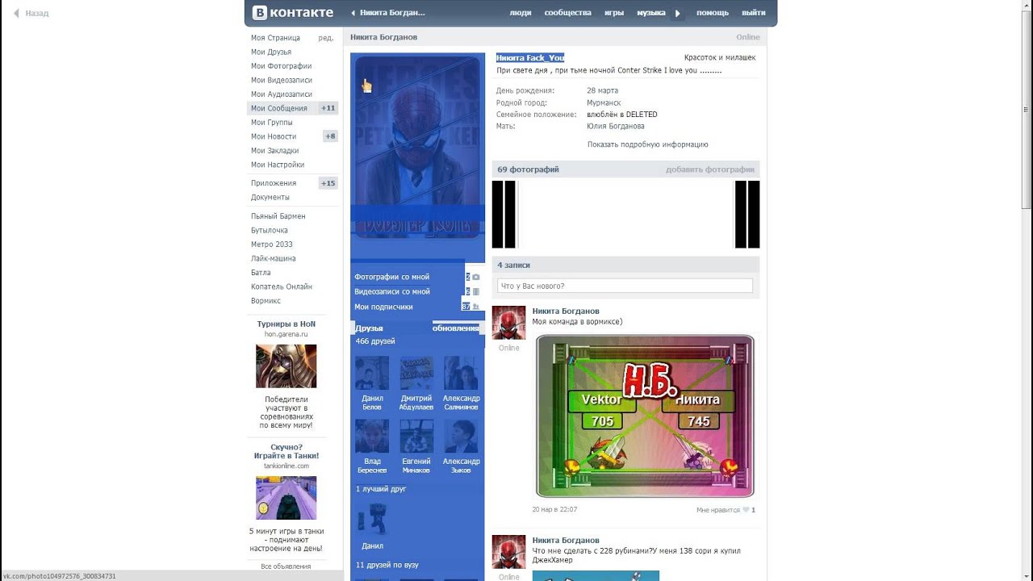
Task: Click the Что у Вас нового? input field
Action: click(625, 286)
